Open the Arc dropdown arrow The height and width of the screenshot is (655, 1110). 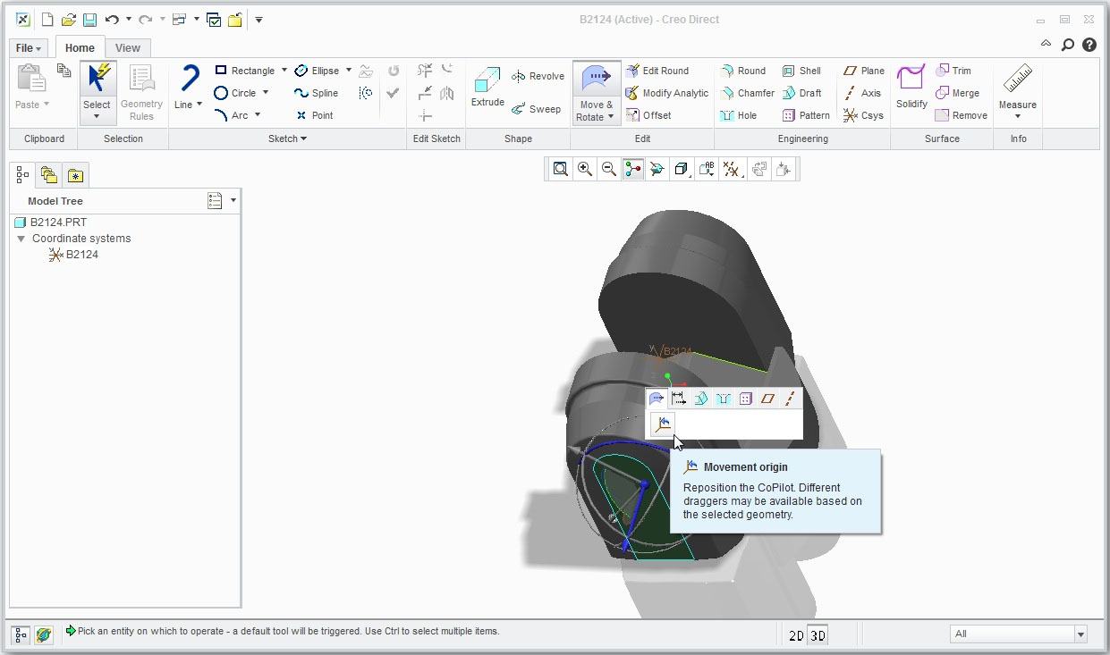click(x=258, y=115)
